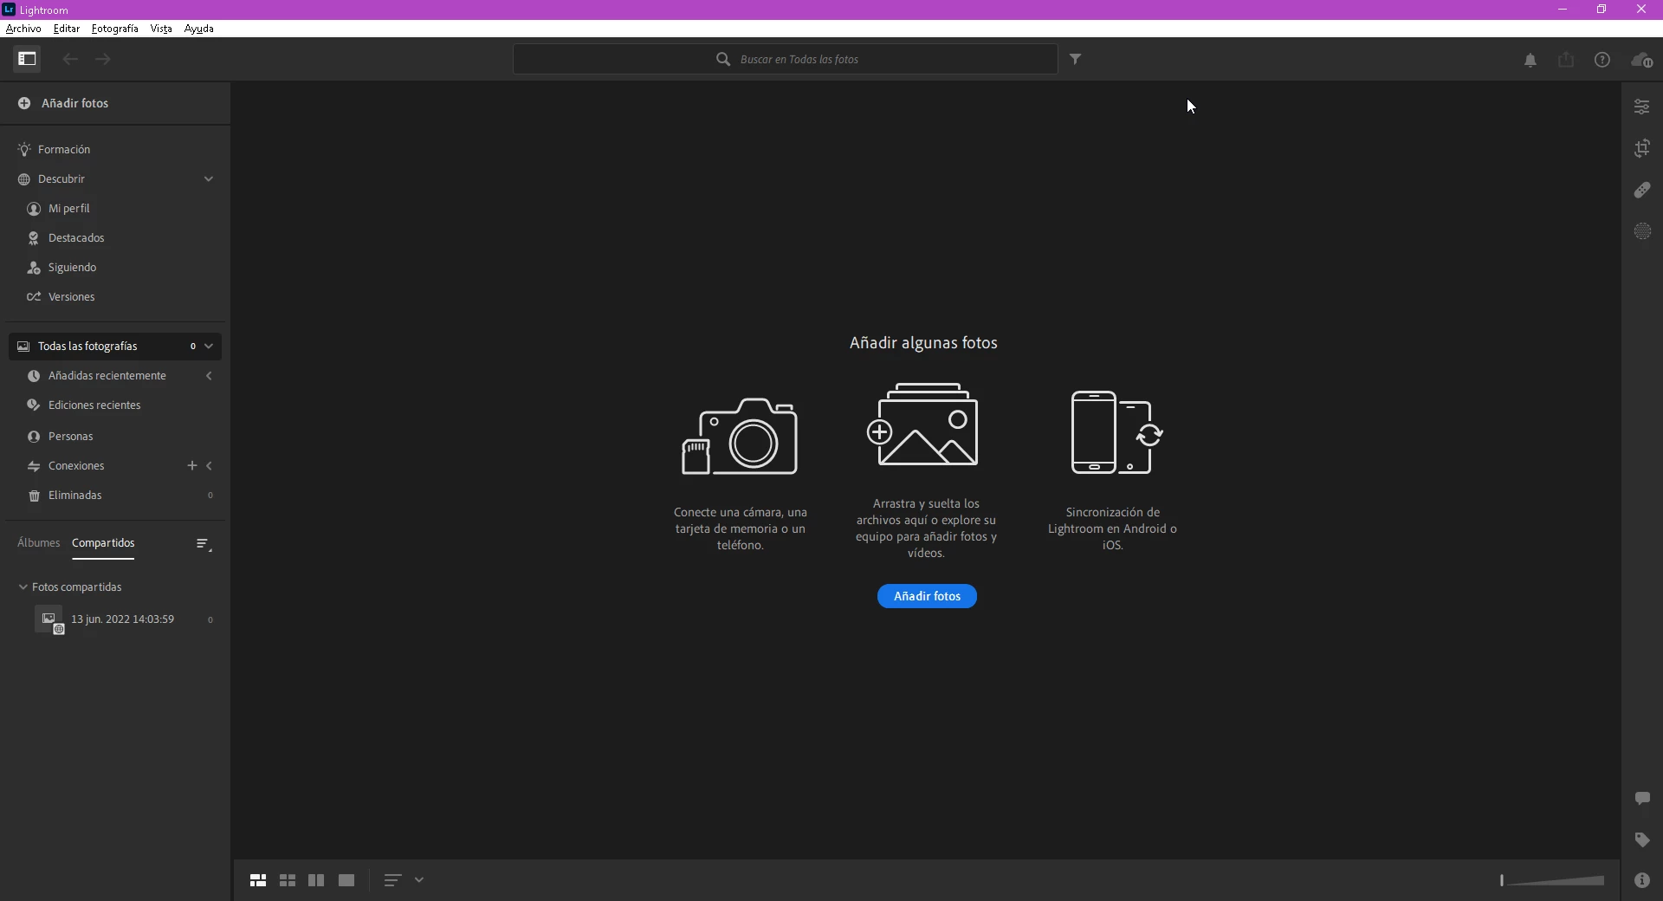Screen dimensions: 1663x901
Task: Open album sort options icon
Action: tap(204, 544)
